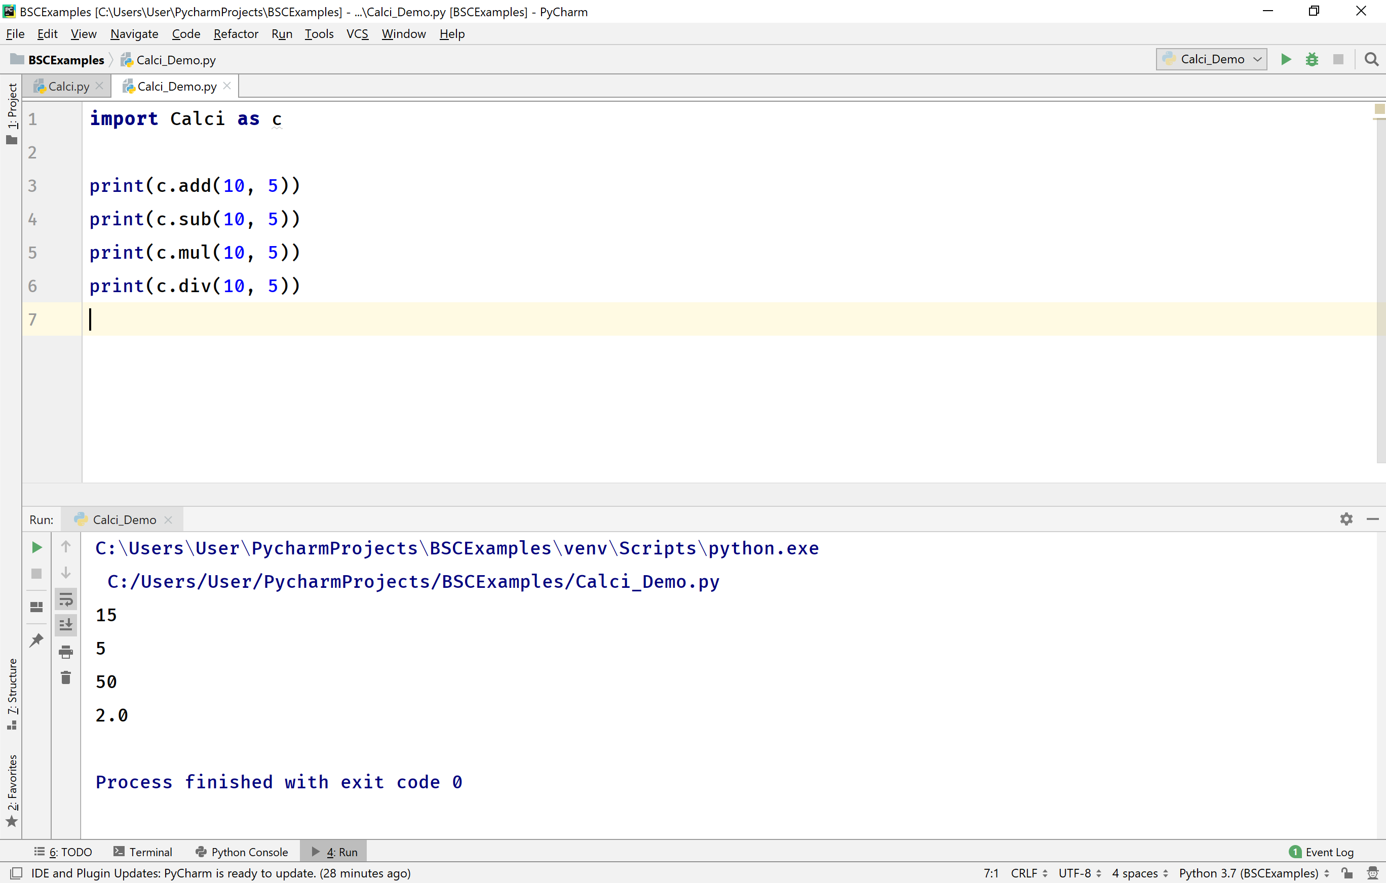Click the Up the Stack Trace arrow
Screen dimensions: 1386x883
click(66, 546)
